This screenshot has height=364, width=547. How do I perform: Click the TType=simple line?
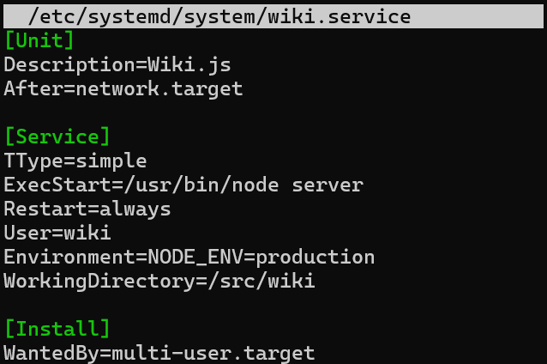[75, 161]
